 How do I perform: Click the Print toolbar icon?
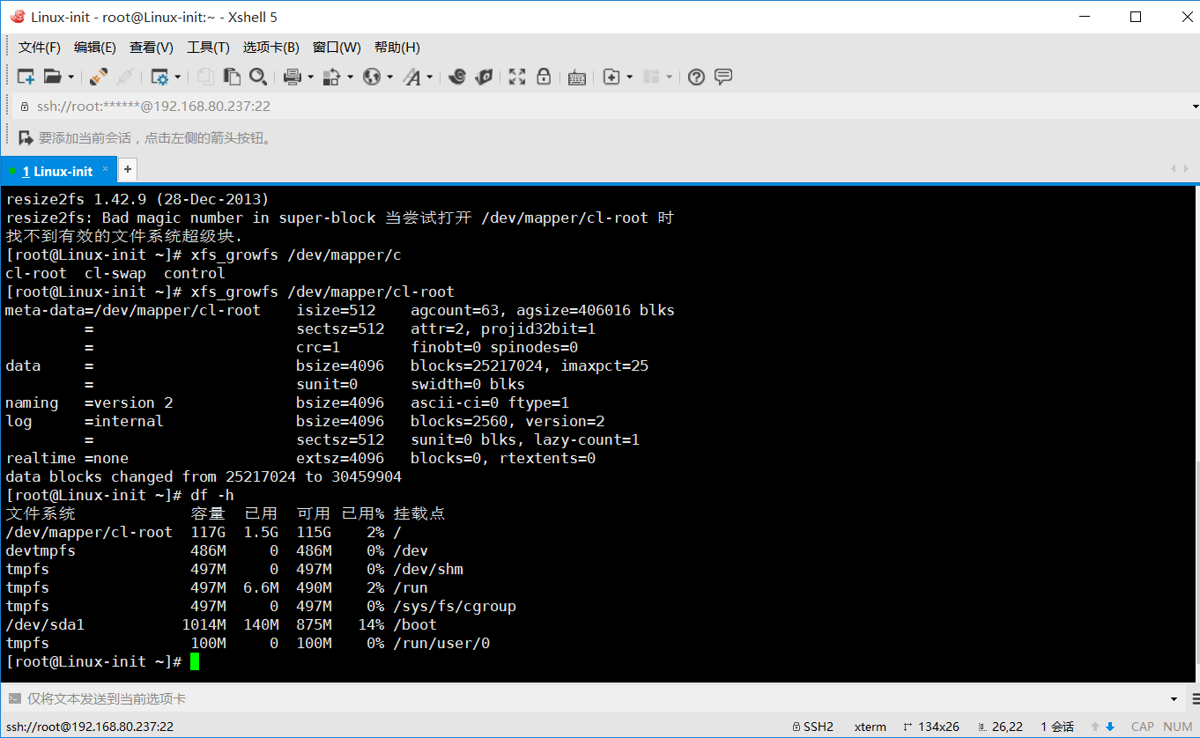point(293,77)
